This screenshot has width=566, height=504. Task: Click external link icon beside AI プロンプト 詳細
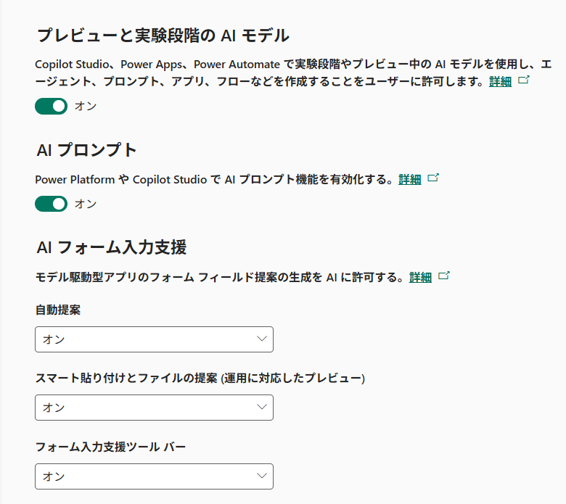click(x=432, y=178)
